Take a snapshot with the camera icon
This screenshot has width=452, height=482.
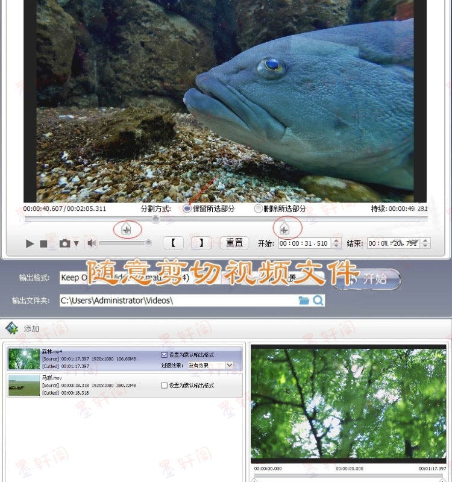point(65,244)
